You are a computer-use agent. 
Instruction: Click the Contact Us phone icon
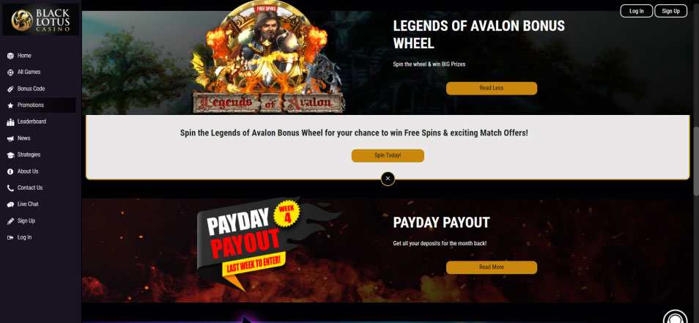[x=10, y=188]
